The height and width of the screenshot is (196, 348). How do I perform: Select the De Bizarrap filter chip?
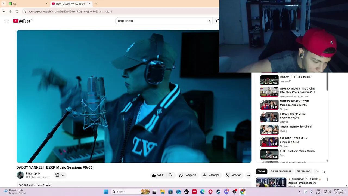tap(303, 171)
